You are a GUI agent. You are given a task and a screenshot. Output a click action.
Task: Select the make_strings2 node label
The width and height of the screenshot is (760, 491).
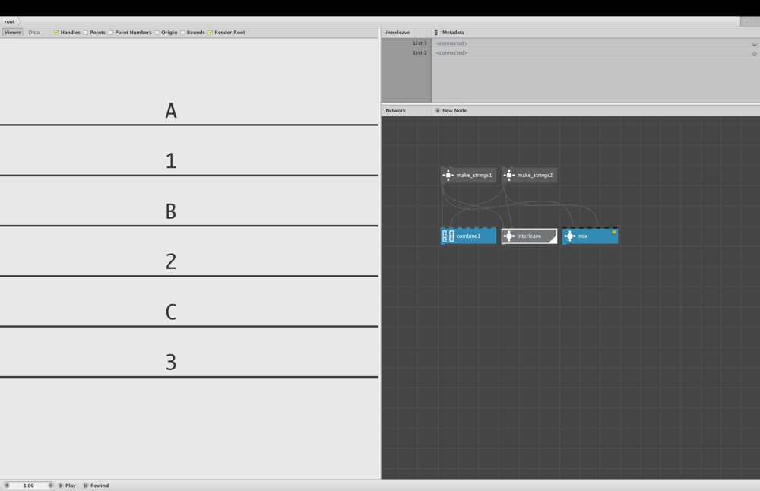[534, 176]
